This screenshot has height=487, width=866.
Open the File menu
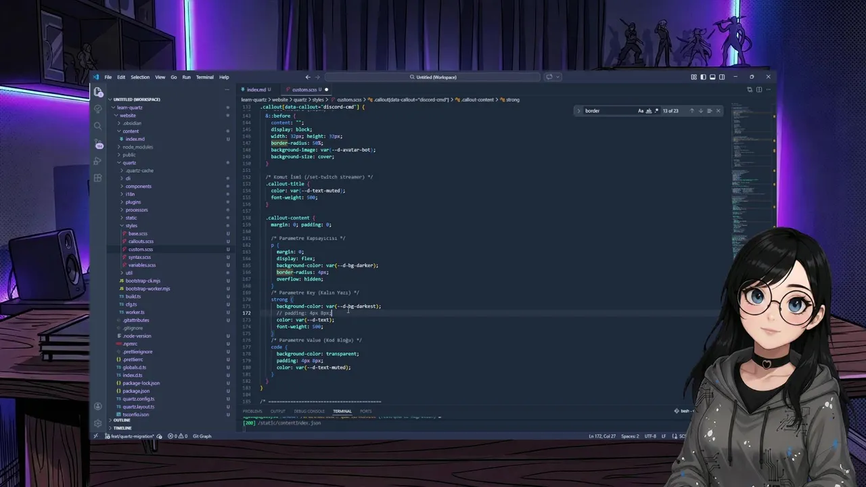point(108,77)
